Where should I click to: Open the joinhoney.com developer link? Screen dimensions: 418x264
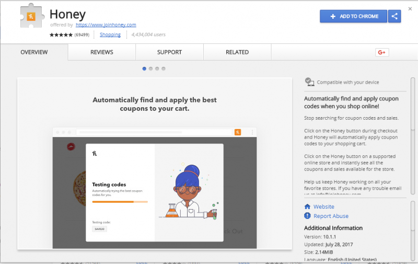tap(106, 25)
